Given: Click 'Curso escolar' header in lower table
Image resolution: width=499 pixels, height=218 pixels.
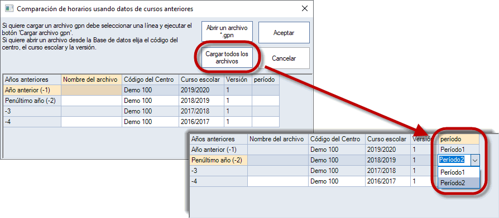Looking at the screenshot, I should [x=387, y=139].
